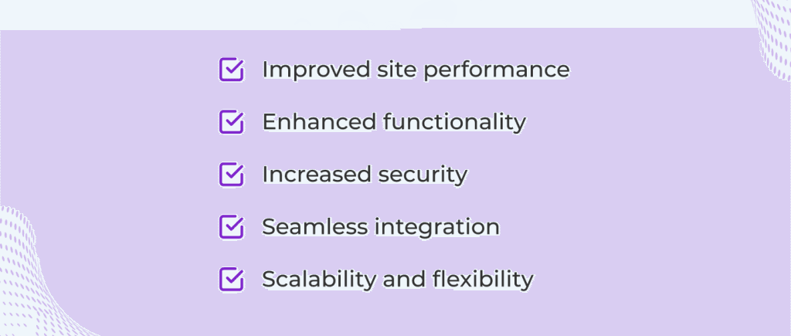
Task: Select the Improved site performance text
Action: coord(416,70)
